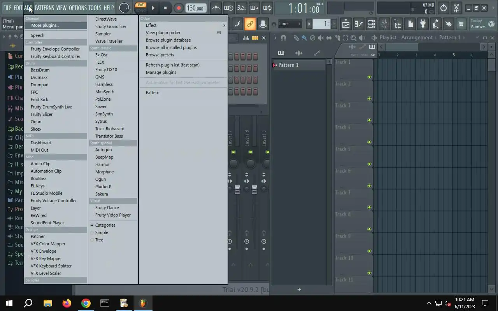Screen dimensions: 498x311
Task: Adjust the Insert 7 mixer volume fader
Action: coord(237,189)
